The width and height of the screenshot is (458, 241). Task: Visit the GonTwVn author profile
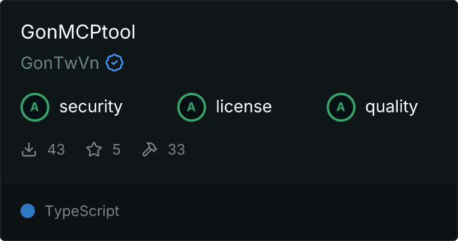pos(60,63)
